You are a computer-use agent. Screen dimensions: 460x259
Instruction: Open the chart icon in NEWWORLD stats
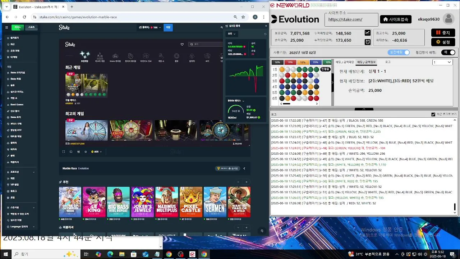(x=368, y=33)
